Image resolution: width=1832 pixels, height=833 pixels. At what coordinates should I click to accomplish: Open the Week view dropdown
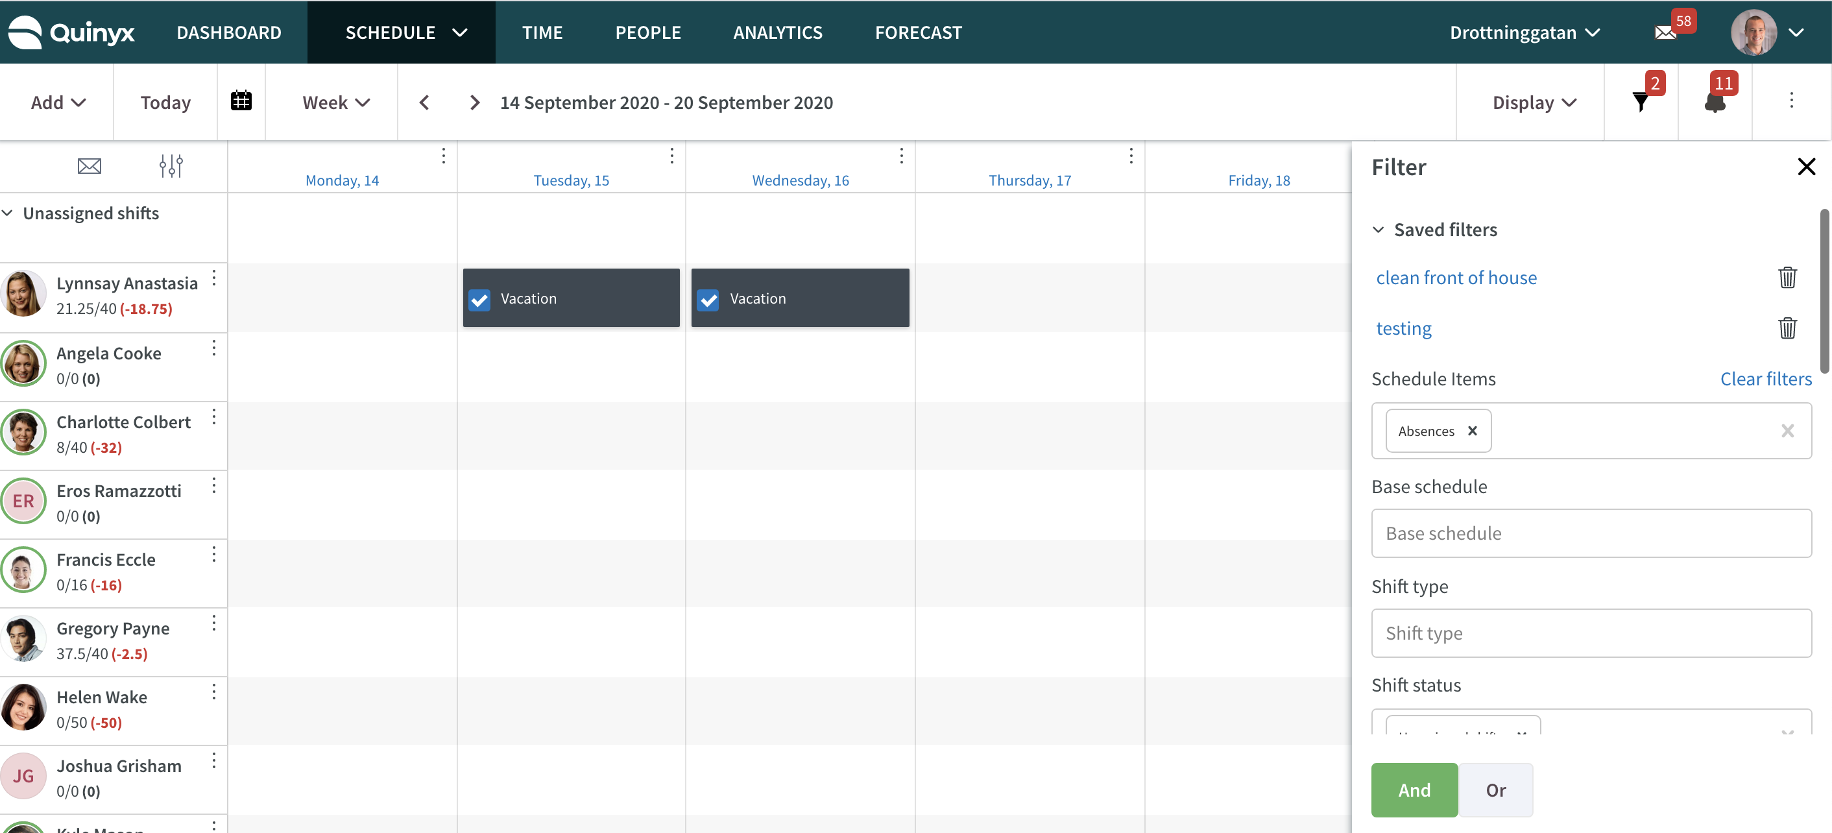335,103
